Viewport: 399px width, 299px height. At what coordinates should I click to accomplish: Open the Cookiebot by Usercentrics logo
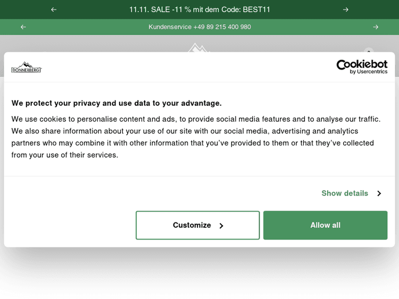pyautogui.click(x=362, y=67)
